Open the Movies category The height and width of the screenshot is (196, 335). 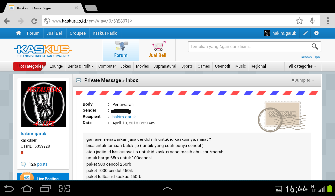point(142,66)
